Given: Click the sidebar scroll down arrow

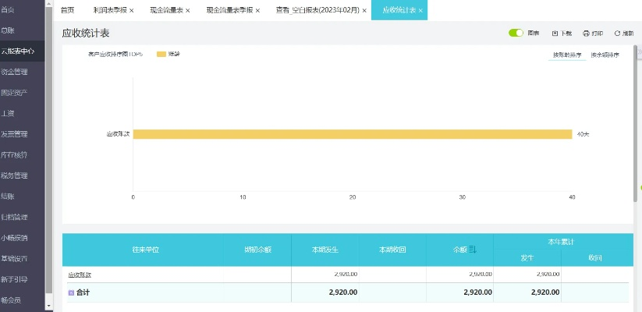Looking at the screenshot, I should 48,307.
